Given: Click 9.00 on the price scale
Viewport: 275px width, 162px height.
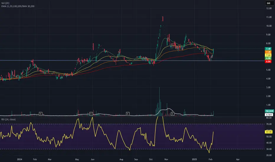Looking at the screenshot, I should [x=268, y=35].
